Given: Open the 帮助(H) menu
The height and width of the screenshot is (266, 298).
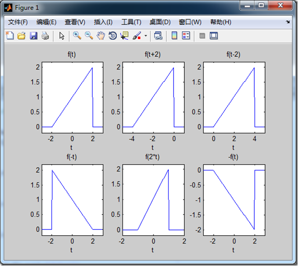Looking at the screenshot, I should pyautogui.click(x=220, y=22).
